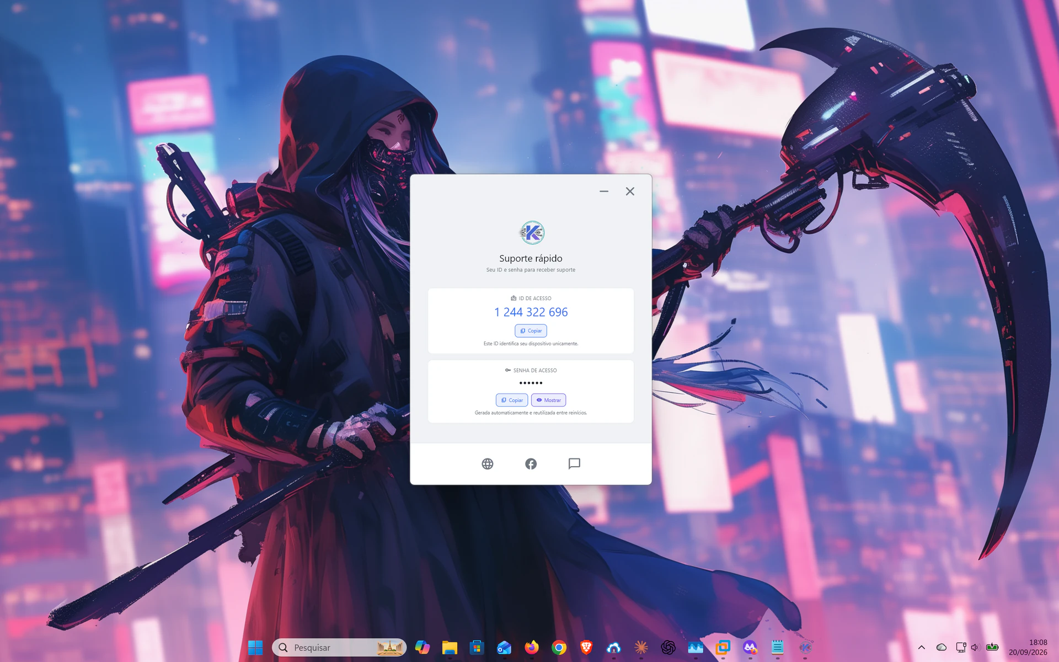Minimize the Suporte rápido window
The height and width of the screenshot is (662, 1059).
coord(604,191)
